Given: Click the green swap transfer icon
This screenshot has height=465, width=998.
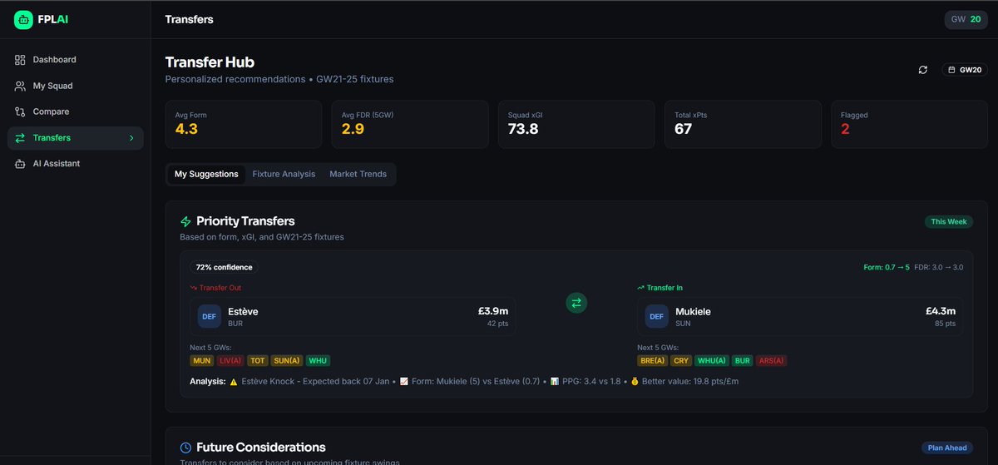Looking at the screenshot, I should click(576, 304).
